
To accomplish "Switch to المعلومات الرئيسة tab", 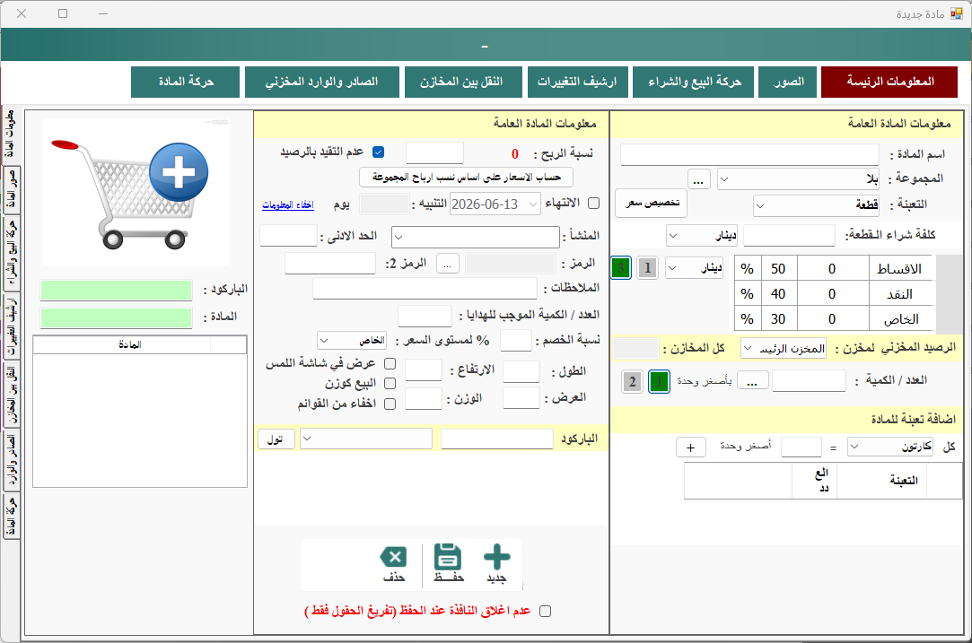I will coord(889,82).
